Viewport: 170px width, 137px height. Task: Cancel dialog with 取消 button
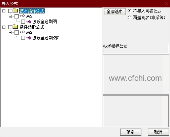coord(158,132)
